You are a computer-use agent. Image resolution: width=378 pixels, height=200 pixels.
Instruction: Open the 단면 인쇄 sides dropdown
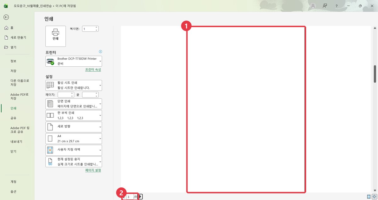click(74, 104)
